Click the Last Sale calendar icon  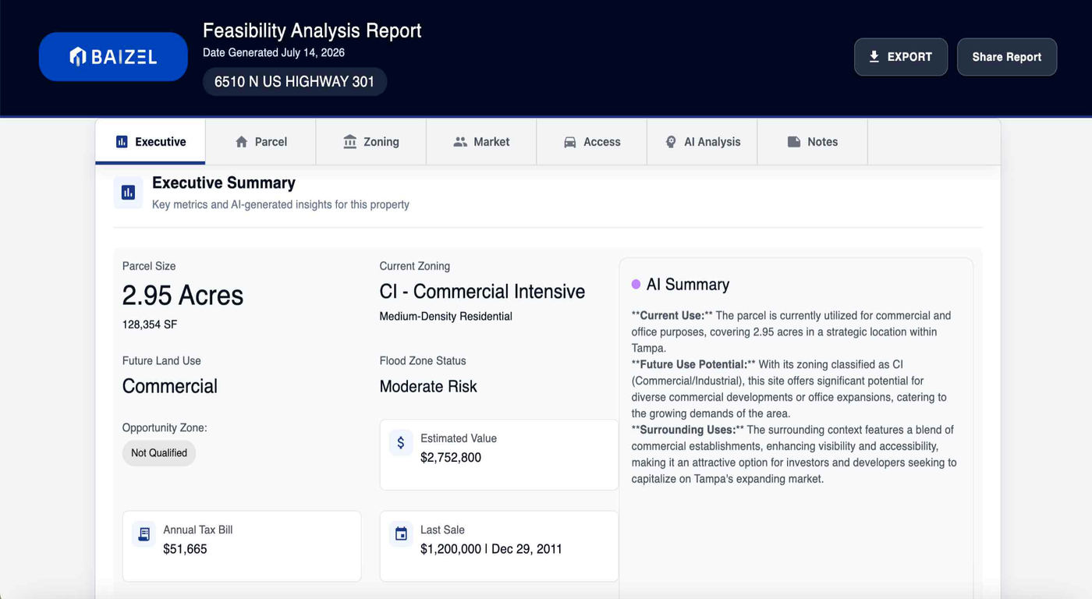click(x=401, y=533)
